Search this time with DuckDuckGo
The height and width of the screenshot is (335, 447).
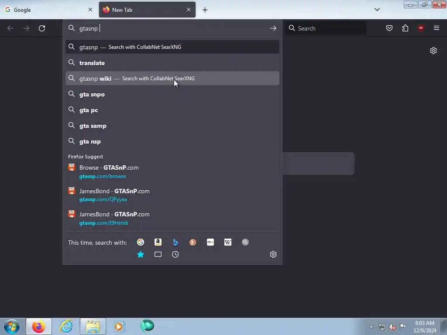point(193,242)
